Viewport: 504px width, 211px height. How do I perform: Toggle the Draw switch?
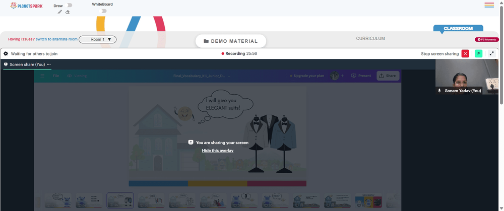coord(69,5)
